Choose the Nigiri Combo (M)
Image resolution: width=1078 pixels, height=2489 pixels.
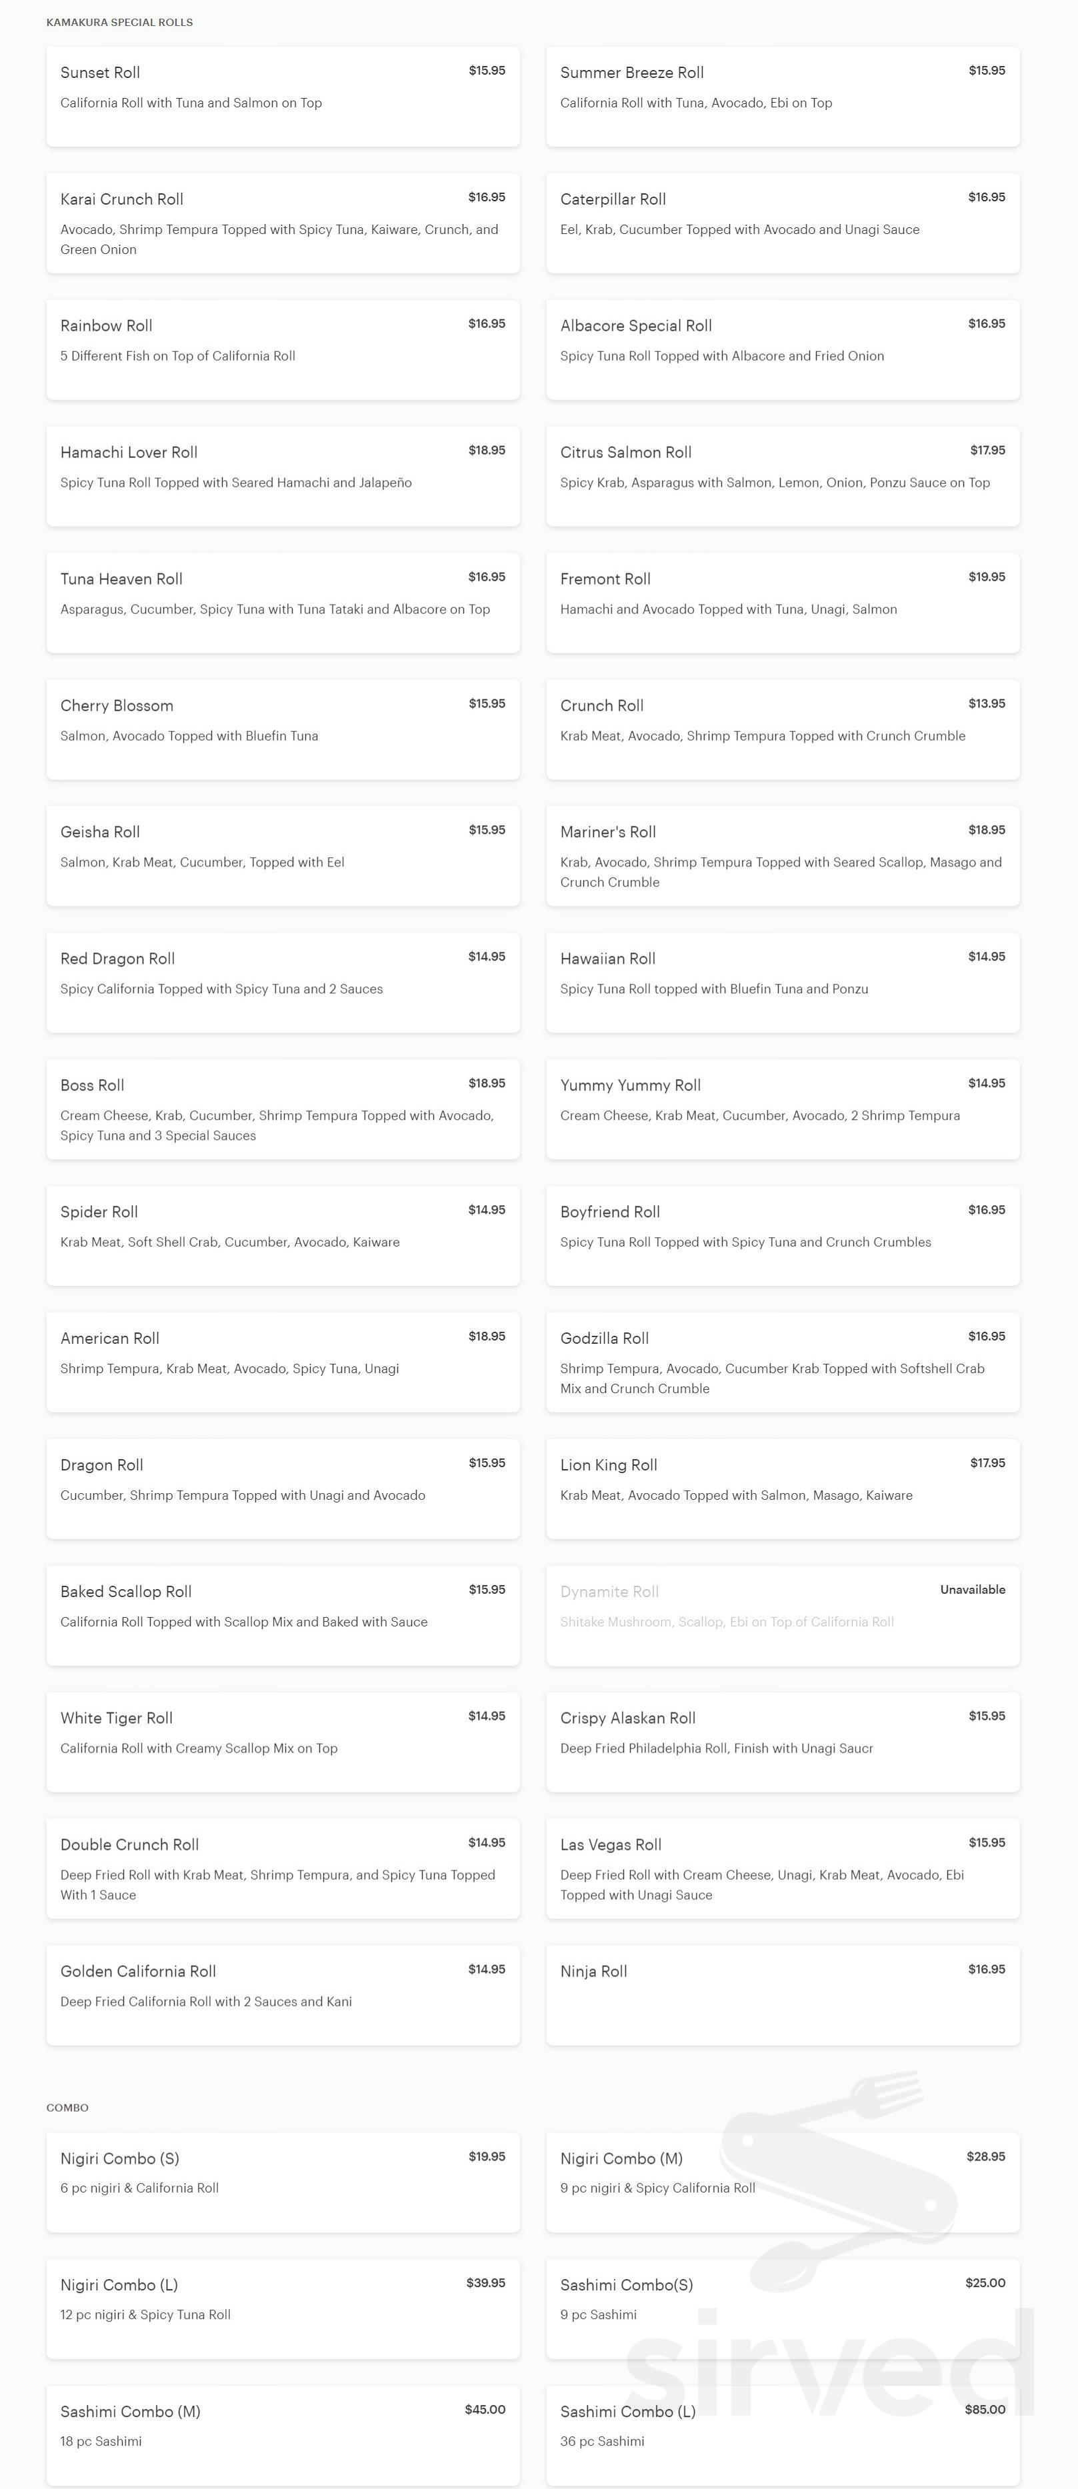(783, 2182)
